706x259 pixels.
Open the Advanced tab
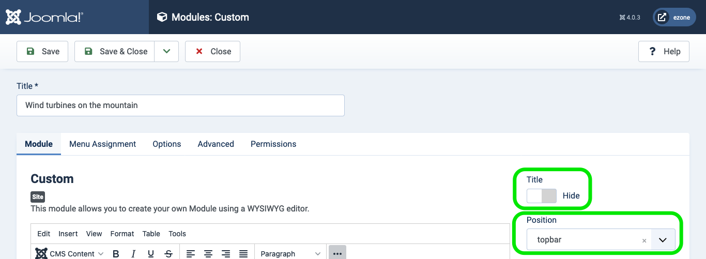[216, 144]
